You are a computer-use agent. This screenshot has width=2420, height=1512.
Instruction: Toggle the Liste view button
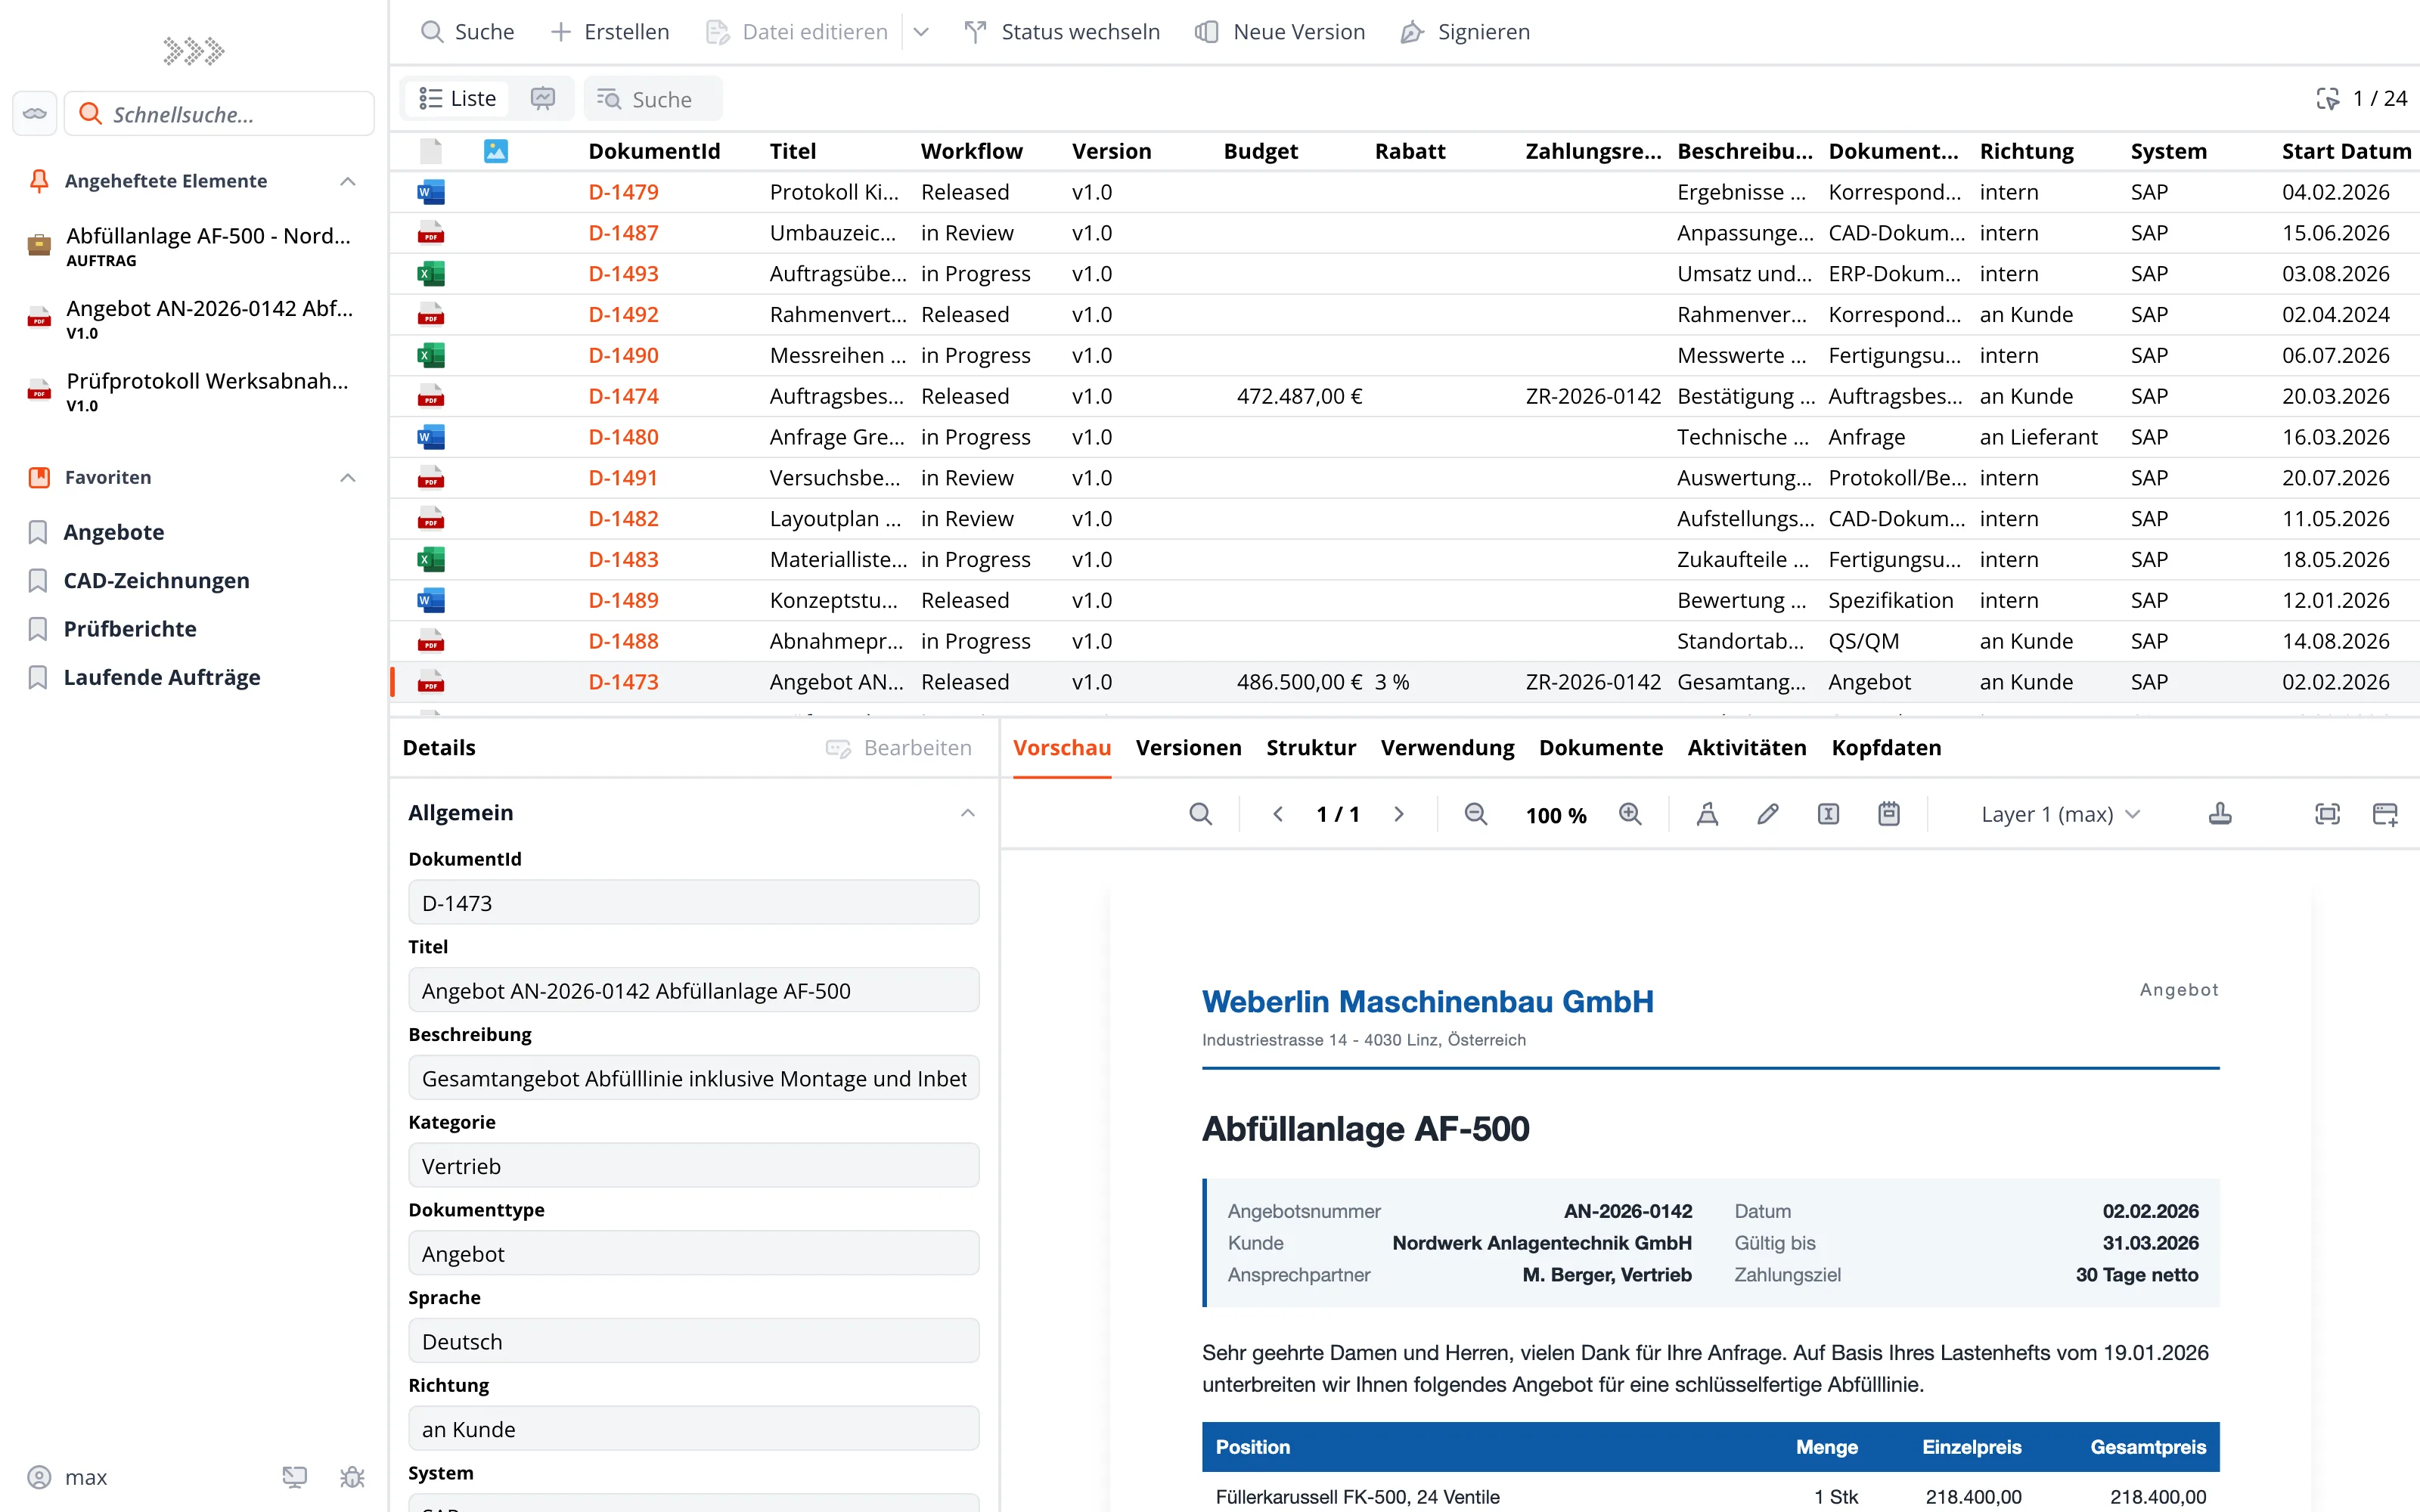(458, 98)
